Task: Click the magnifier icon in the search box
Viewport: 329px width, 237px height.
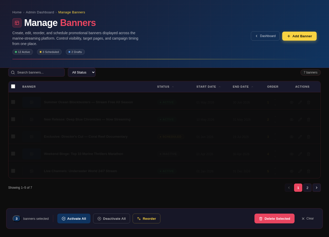Action: tap(13, 72)
